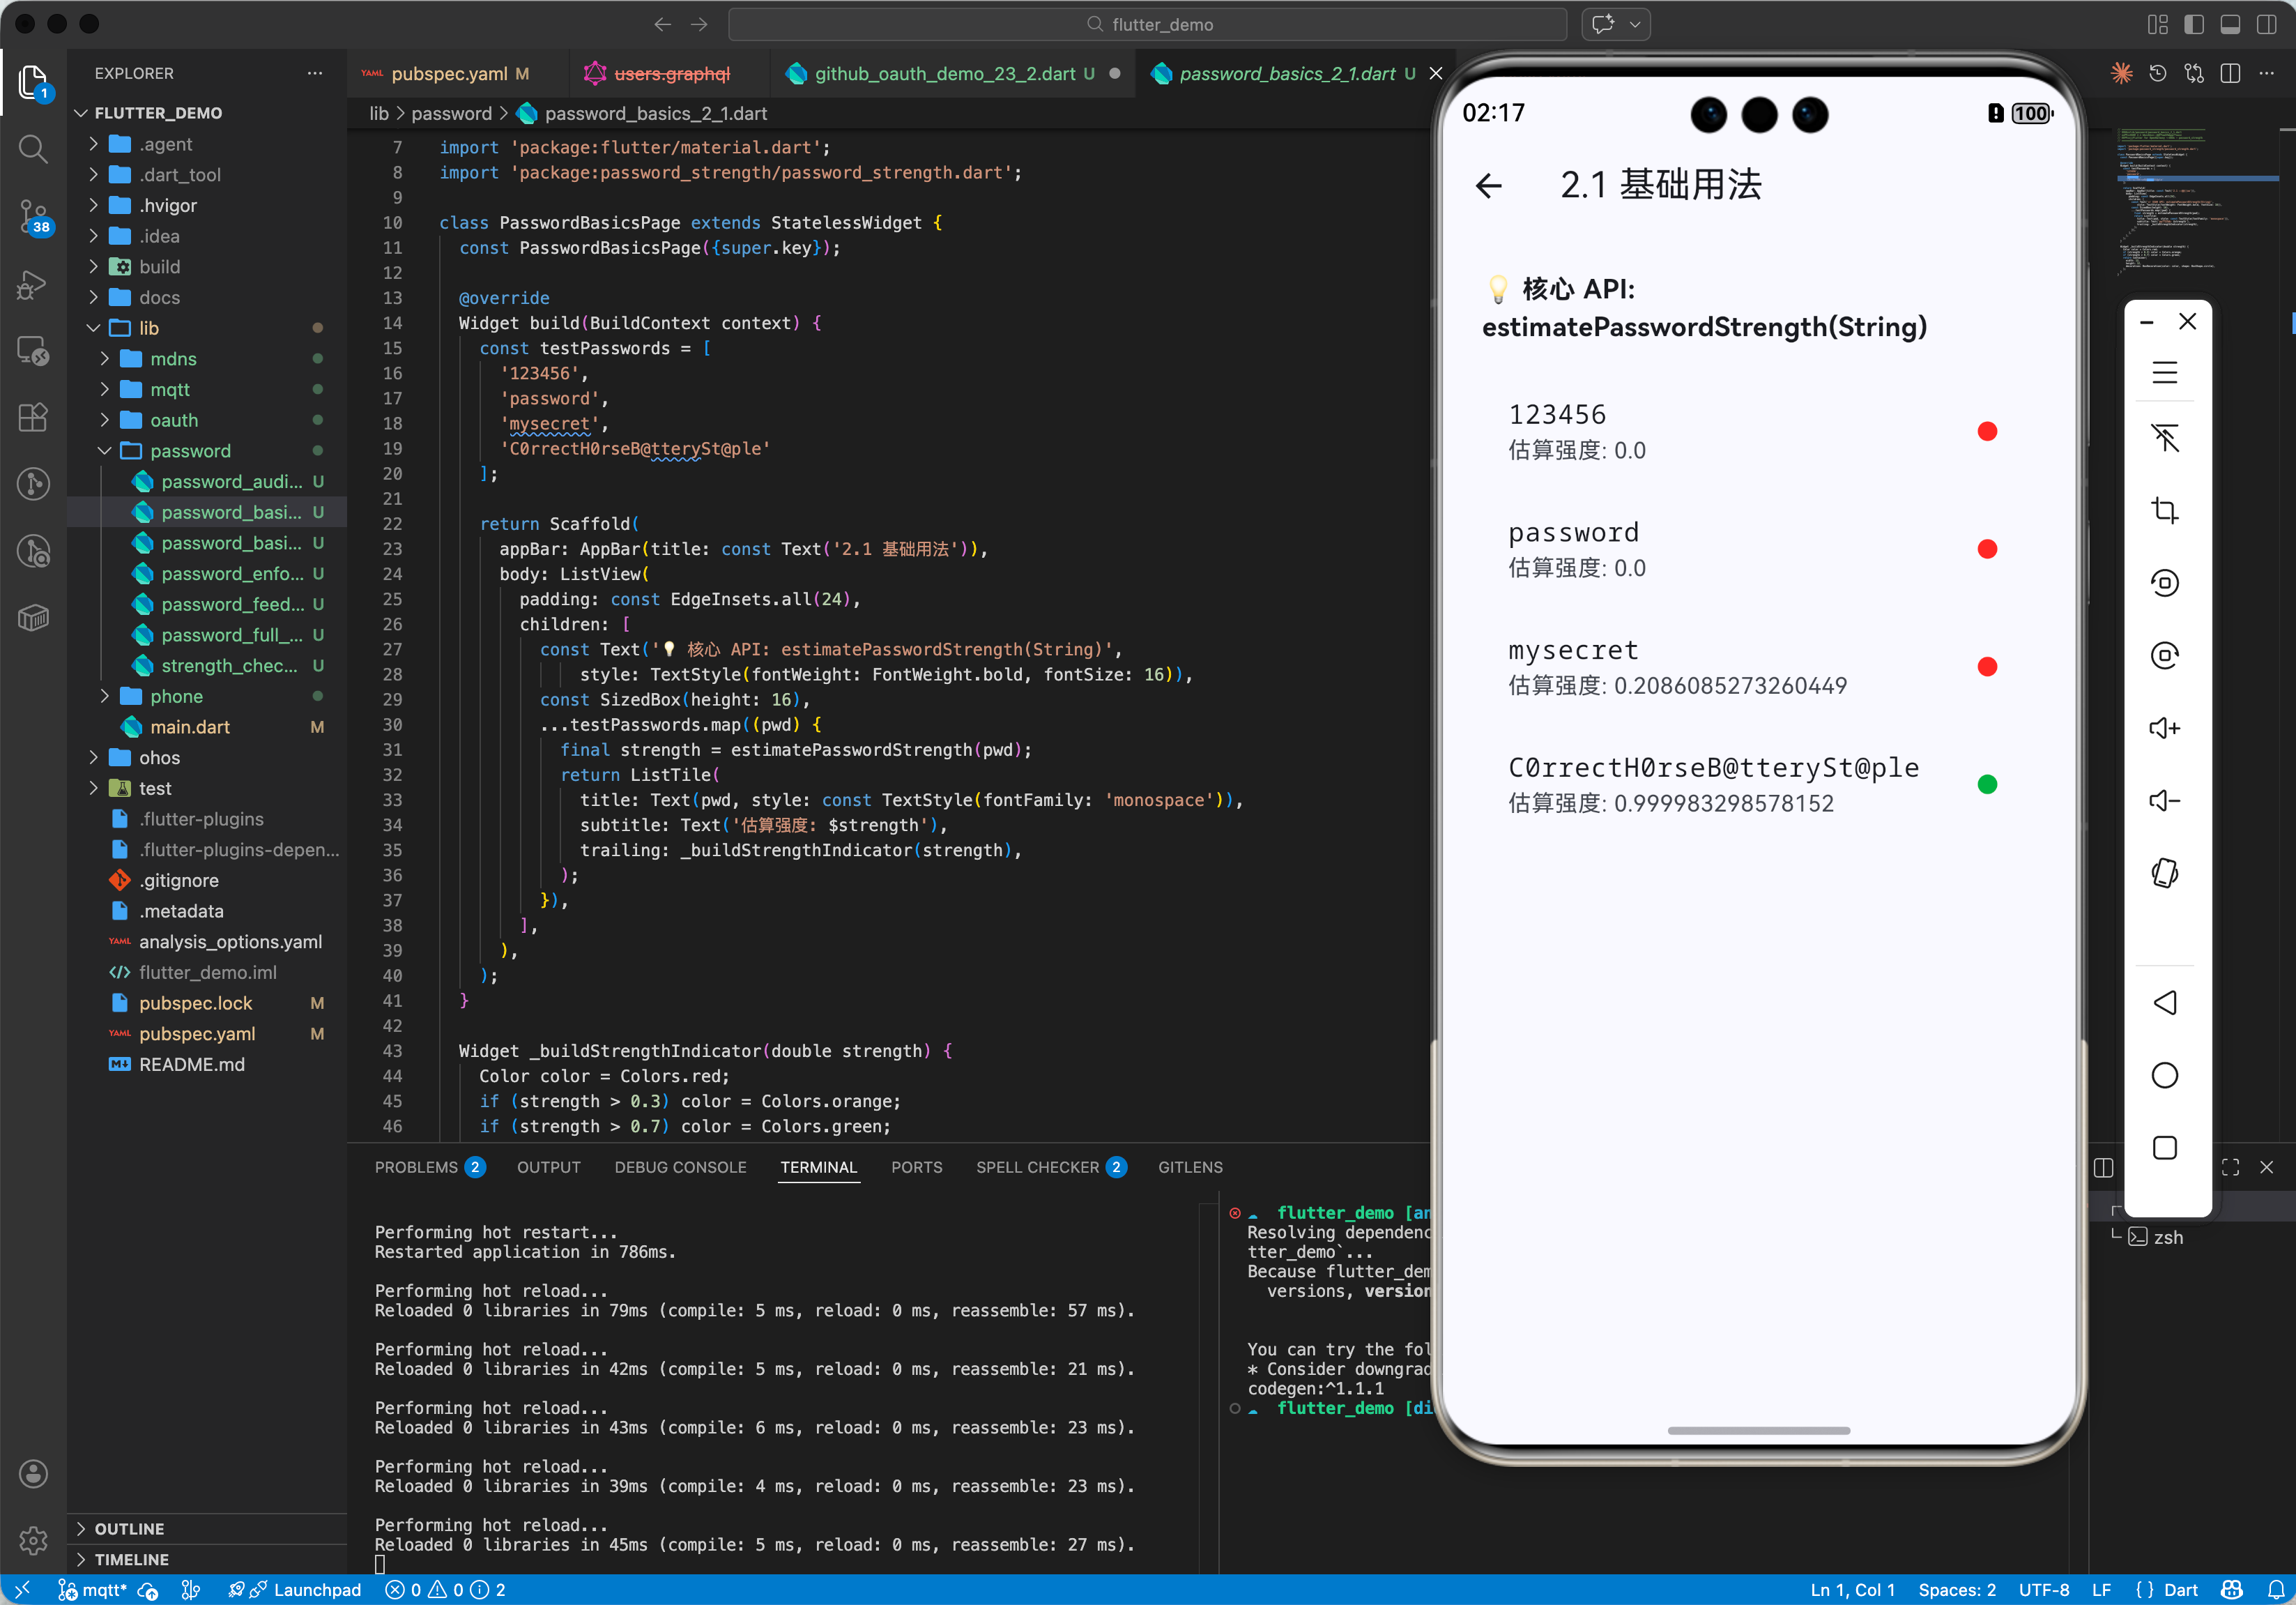Open Source Control view with 38 badge
This screenshot has height=1605, width=2296.
click(33, 215)
